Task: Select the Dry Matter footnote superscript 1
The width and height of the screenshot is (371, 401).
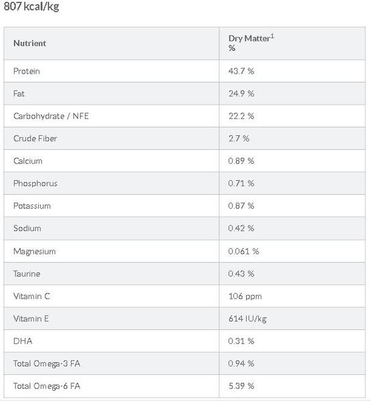Action: [x=272, y=36]
